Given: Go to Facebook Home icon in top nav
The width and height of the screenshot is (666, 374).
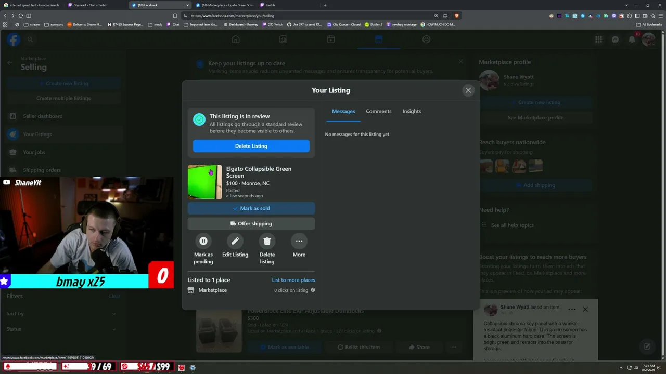Looking at the screenshot, I should [x=236, y=39].
